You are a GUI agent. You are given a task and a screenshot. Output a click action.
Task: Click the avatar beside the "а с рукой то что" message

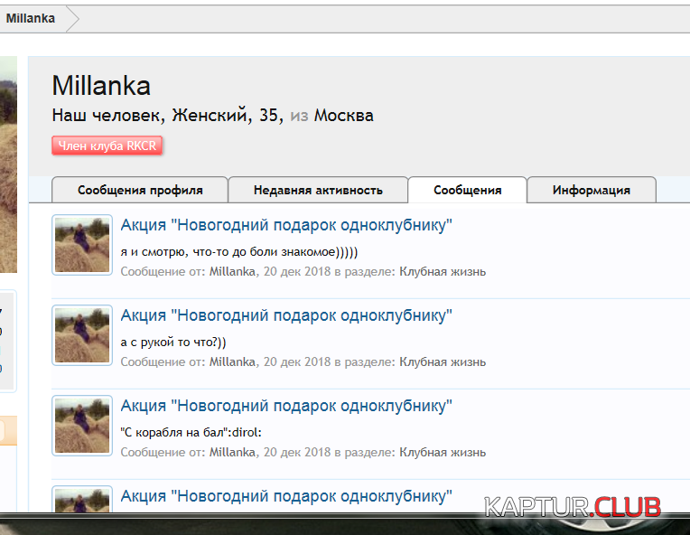pyautogui.click(x=82, y=335)
